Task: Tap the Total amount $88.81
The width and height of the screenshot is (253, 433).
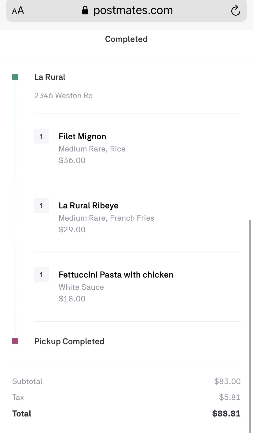Action: coord(226,414)
